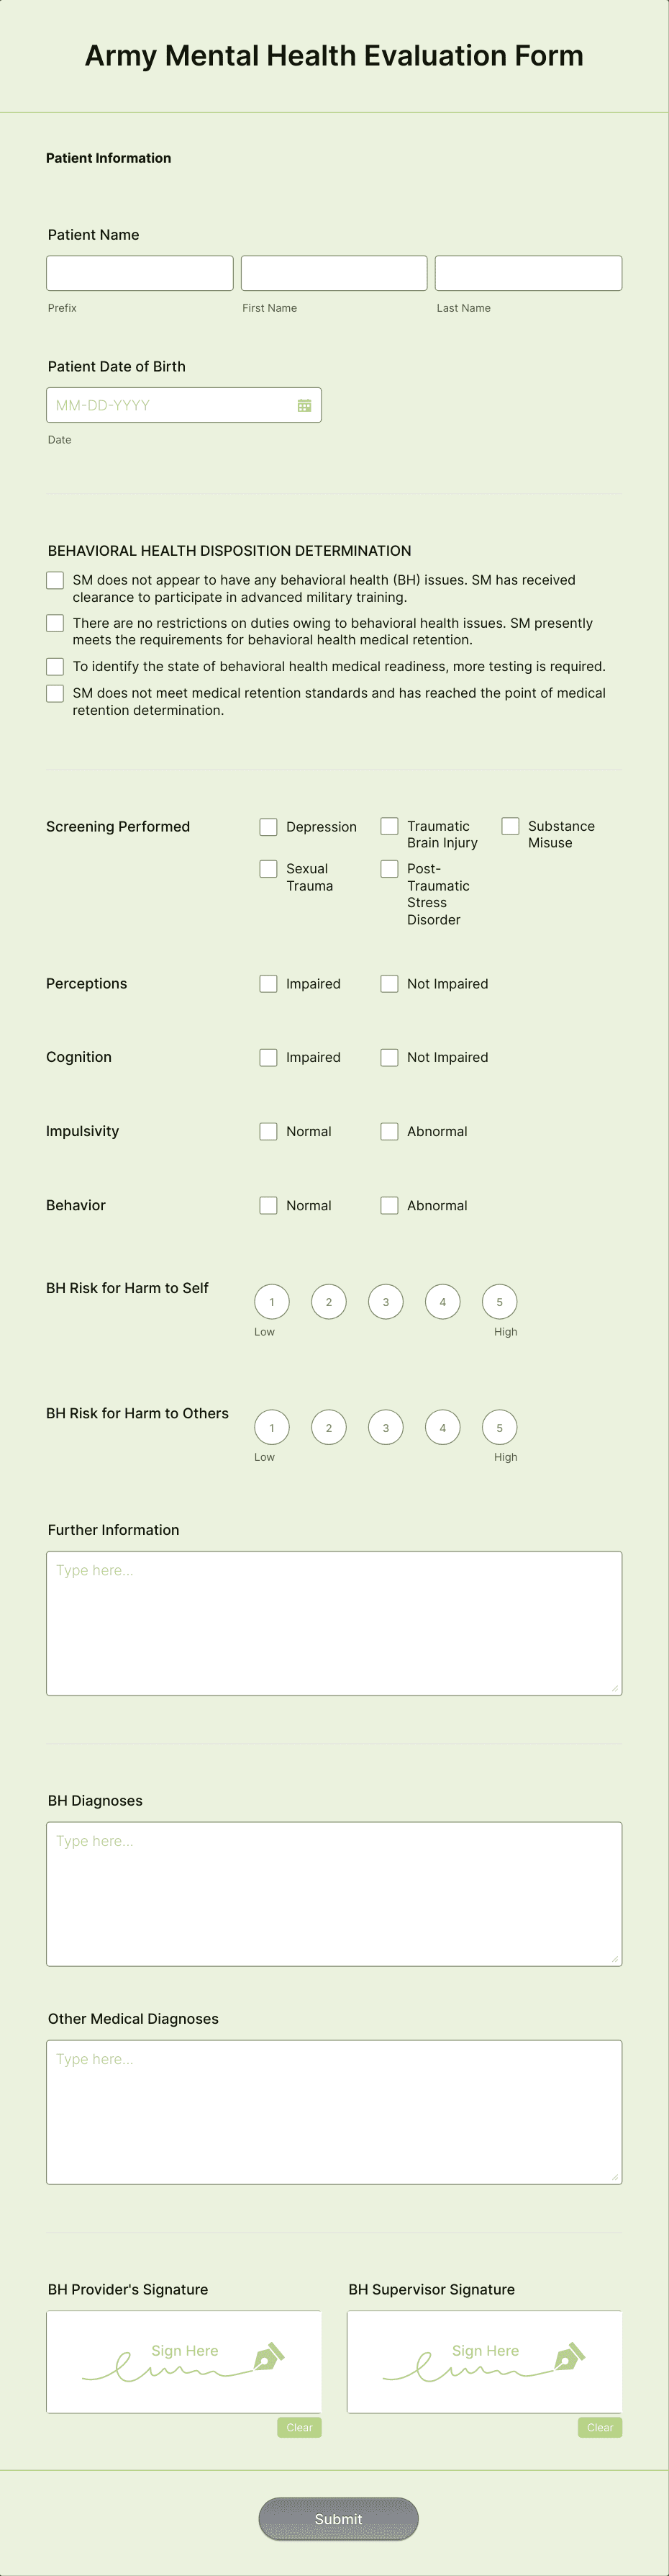Click the BH Diagnoses text area
Image resolution: width=669 pixels, height=2576 pixels.
[334, 1894]
